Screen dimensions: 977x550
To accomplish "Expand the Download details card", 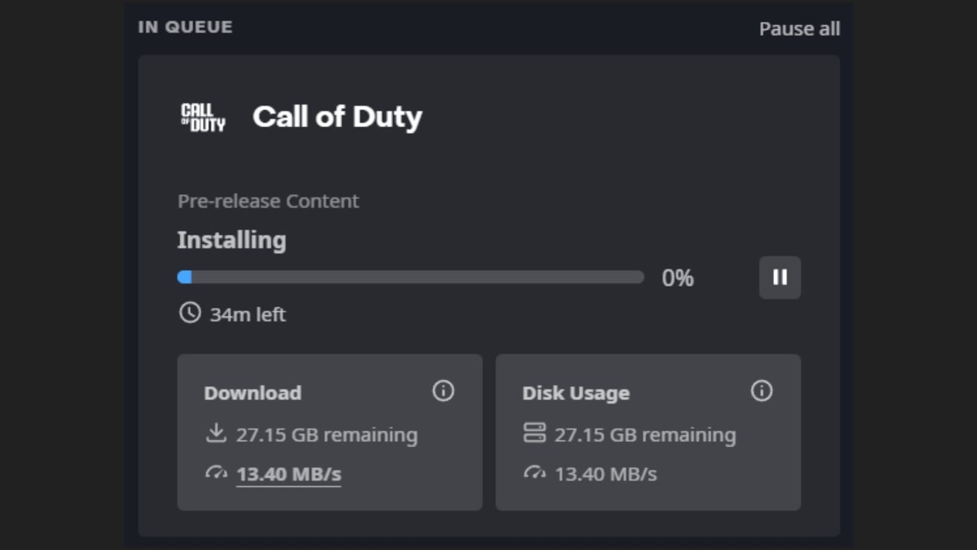I will 330,432.
